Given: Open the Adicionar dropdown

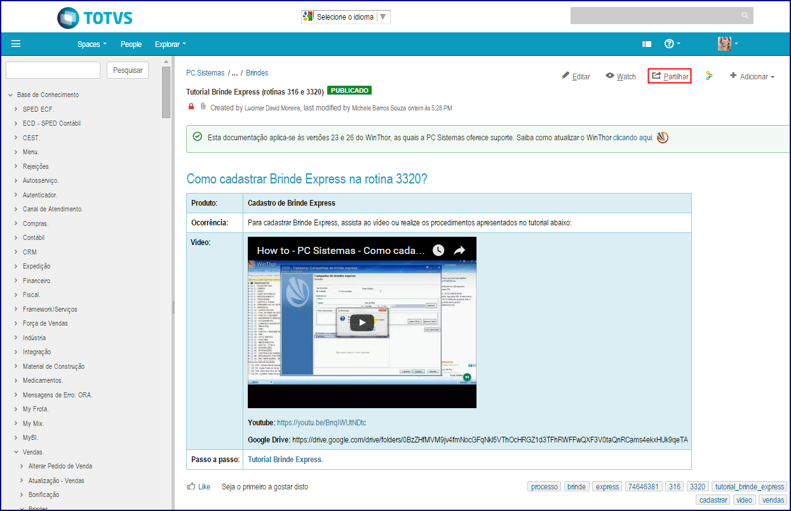Looking at the screenshot, I should pyautogui.click(x=752, y=76).
